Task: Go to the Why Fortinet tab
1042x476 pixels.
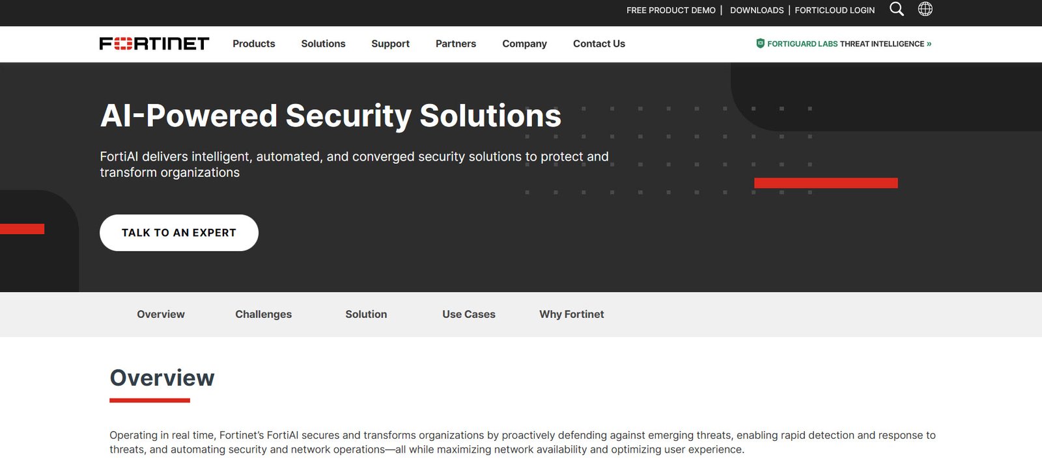Action: pos(572,314)
